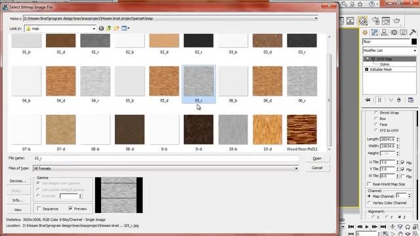Toggle U Tile Flip checkbox
Image resolution: width=420 pixels, height=236 pixels.
(402, 163)
